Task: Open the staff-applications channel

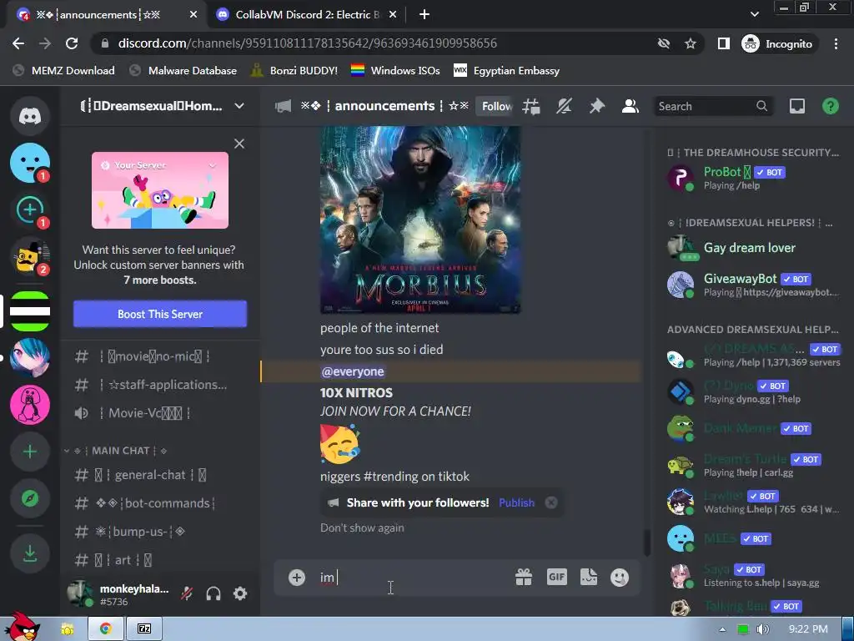Action: tap(160, 385)
